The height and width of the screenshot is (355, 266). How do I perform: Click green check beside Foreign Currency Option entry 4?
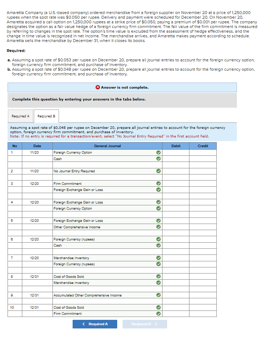coord(159,208)
